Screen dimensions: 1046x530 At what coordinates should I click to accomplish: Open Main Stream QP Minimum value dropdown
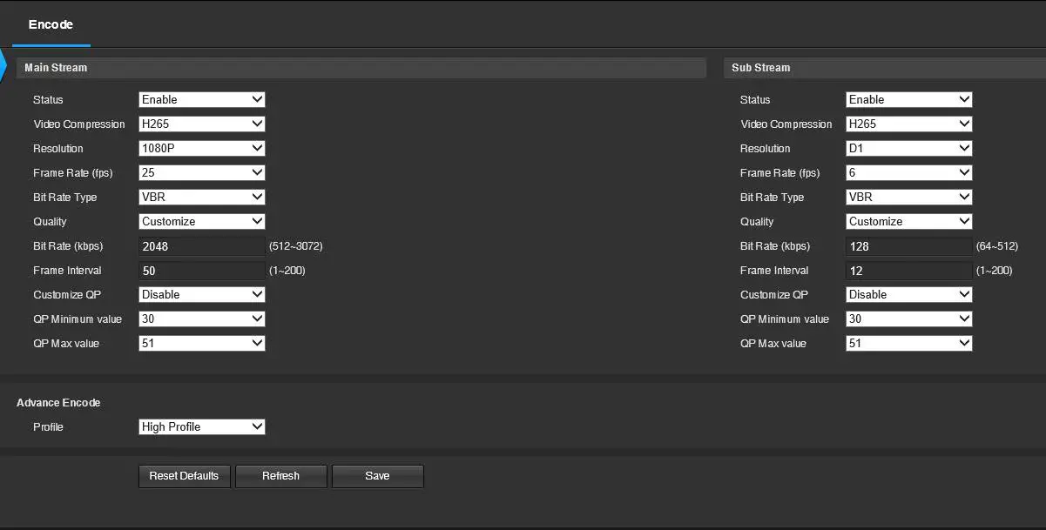202,319
